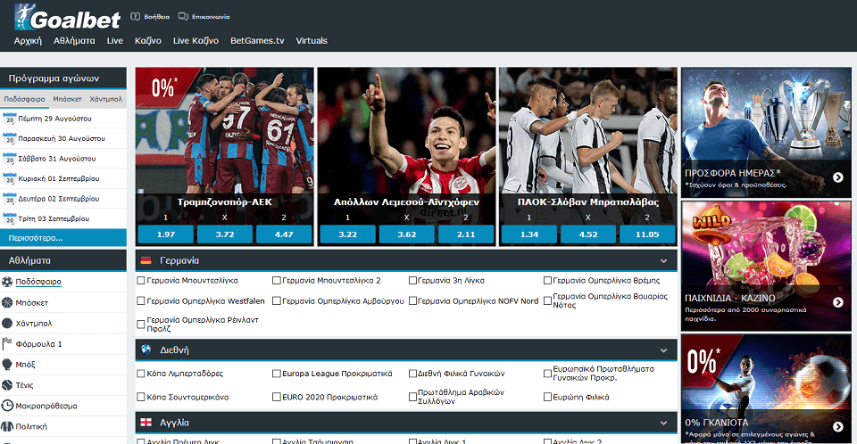The image size is (857, 444).
Task: Bet on odds 1.34 for ΠΑΟΚ
Action: click(x=529, y=234)
